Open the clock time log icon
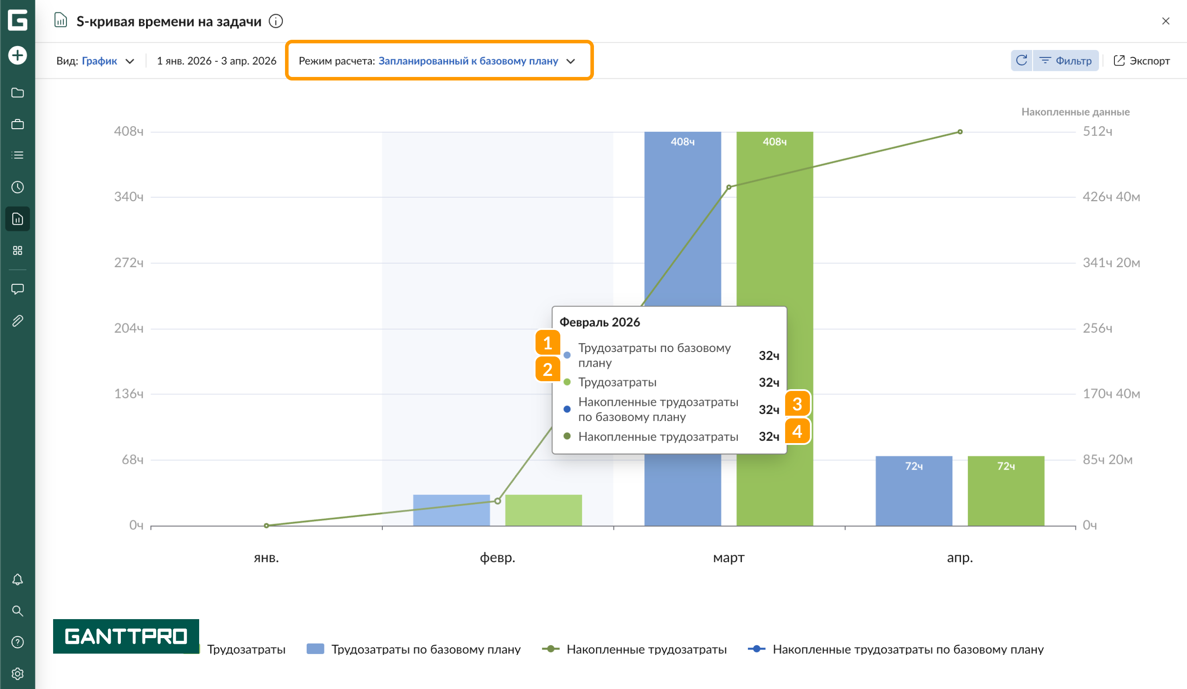Image resolution: width=1187 pixels, height=689 pixels. 17,188
